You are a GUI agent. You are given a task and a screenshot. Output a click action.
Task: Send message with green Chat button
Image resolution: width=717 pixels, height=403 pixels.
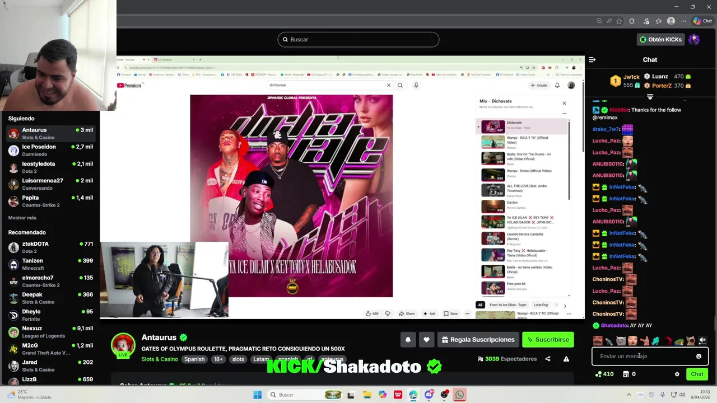point(697,374)
